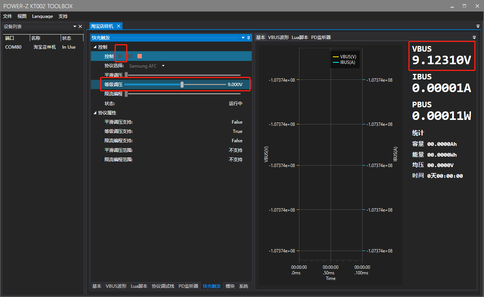The image size is (484, 297).
Task: Collapse the 控制 section
Action: tap(95, 47)
